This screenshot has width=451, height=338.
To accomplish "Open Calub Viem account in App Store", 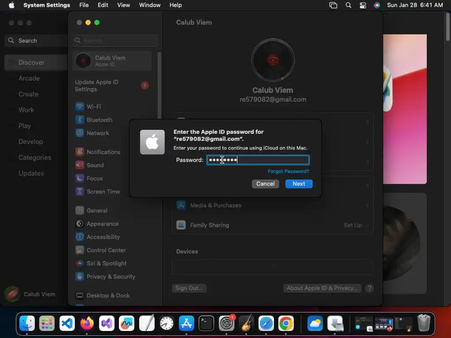I will click(x=30, y=294).
